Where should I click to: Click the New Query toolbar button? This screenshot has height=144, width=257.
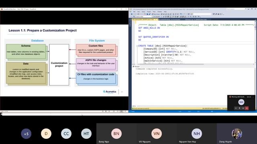(156, 14)
